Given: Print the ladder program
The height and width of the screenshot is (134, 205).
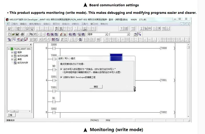Looking at the screenshot, I should pyautogui.click(x=22, y=34).
